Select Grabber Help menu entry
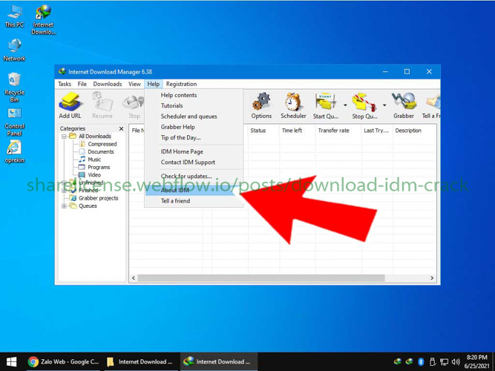The image size is (495, 371). pos(194,127)
